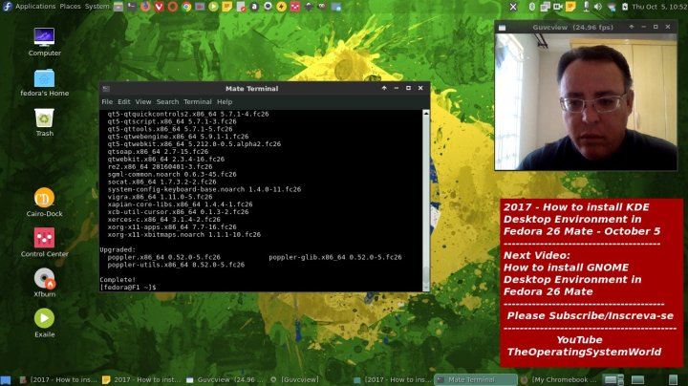Click the Mate Terminal title bar

click(252, 88)
